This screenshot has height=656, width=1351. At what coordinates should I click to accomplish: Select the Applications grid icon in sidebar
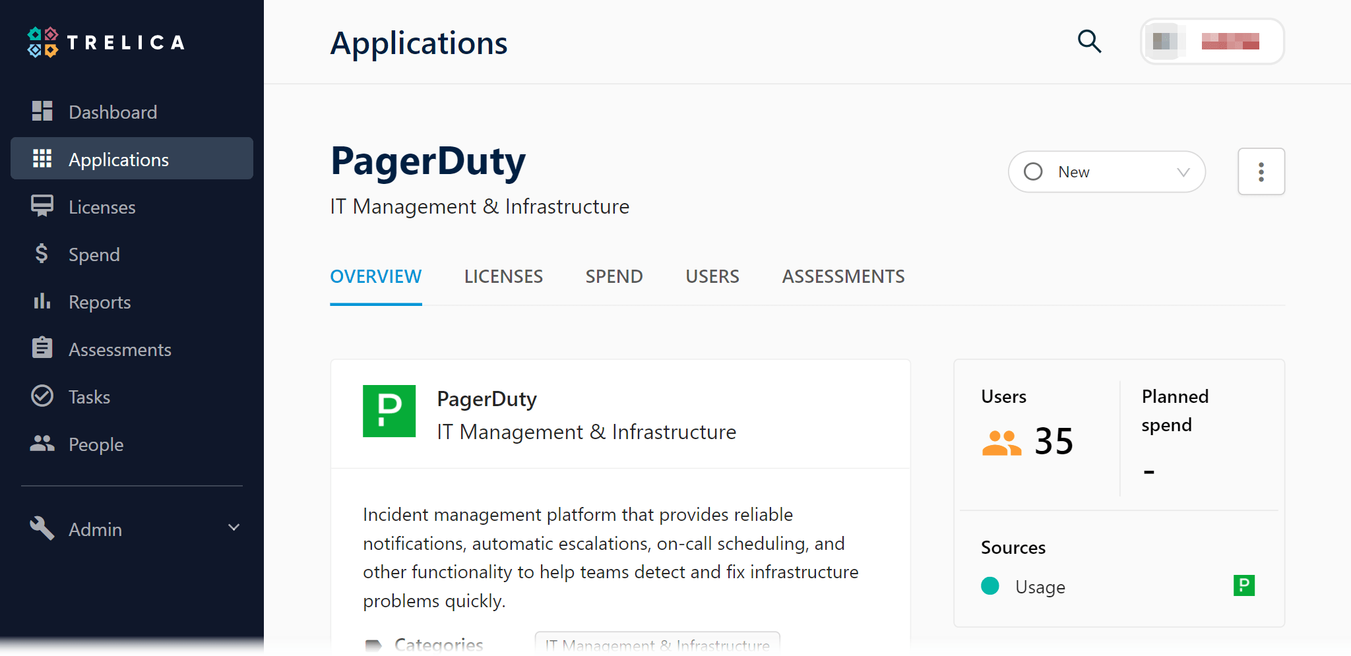(42, 159)
